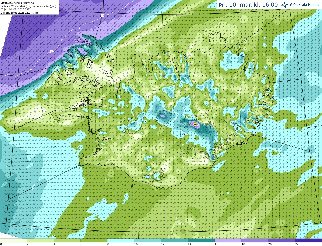Click the IT: þri. 10. 03. 2026 09Z line
This screenshot has height=246, width=322.
(x=15, y=9)
